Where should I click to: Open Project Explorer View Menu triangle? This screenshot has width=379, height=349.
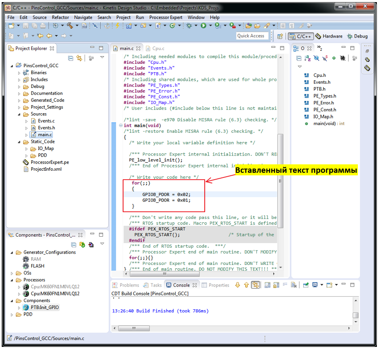point(102,57)
